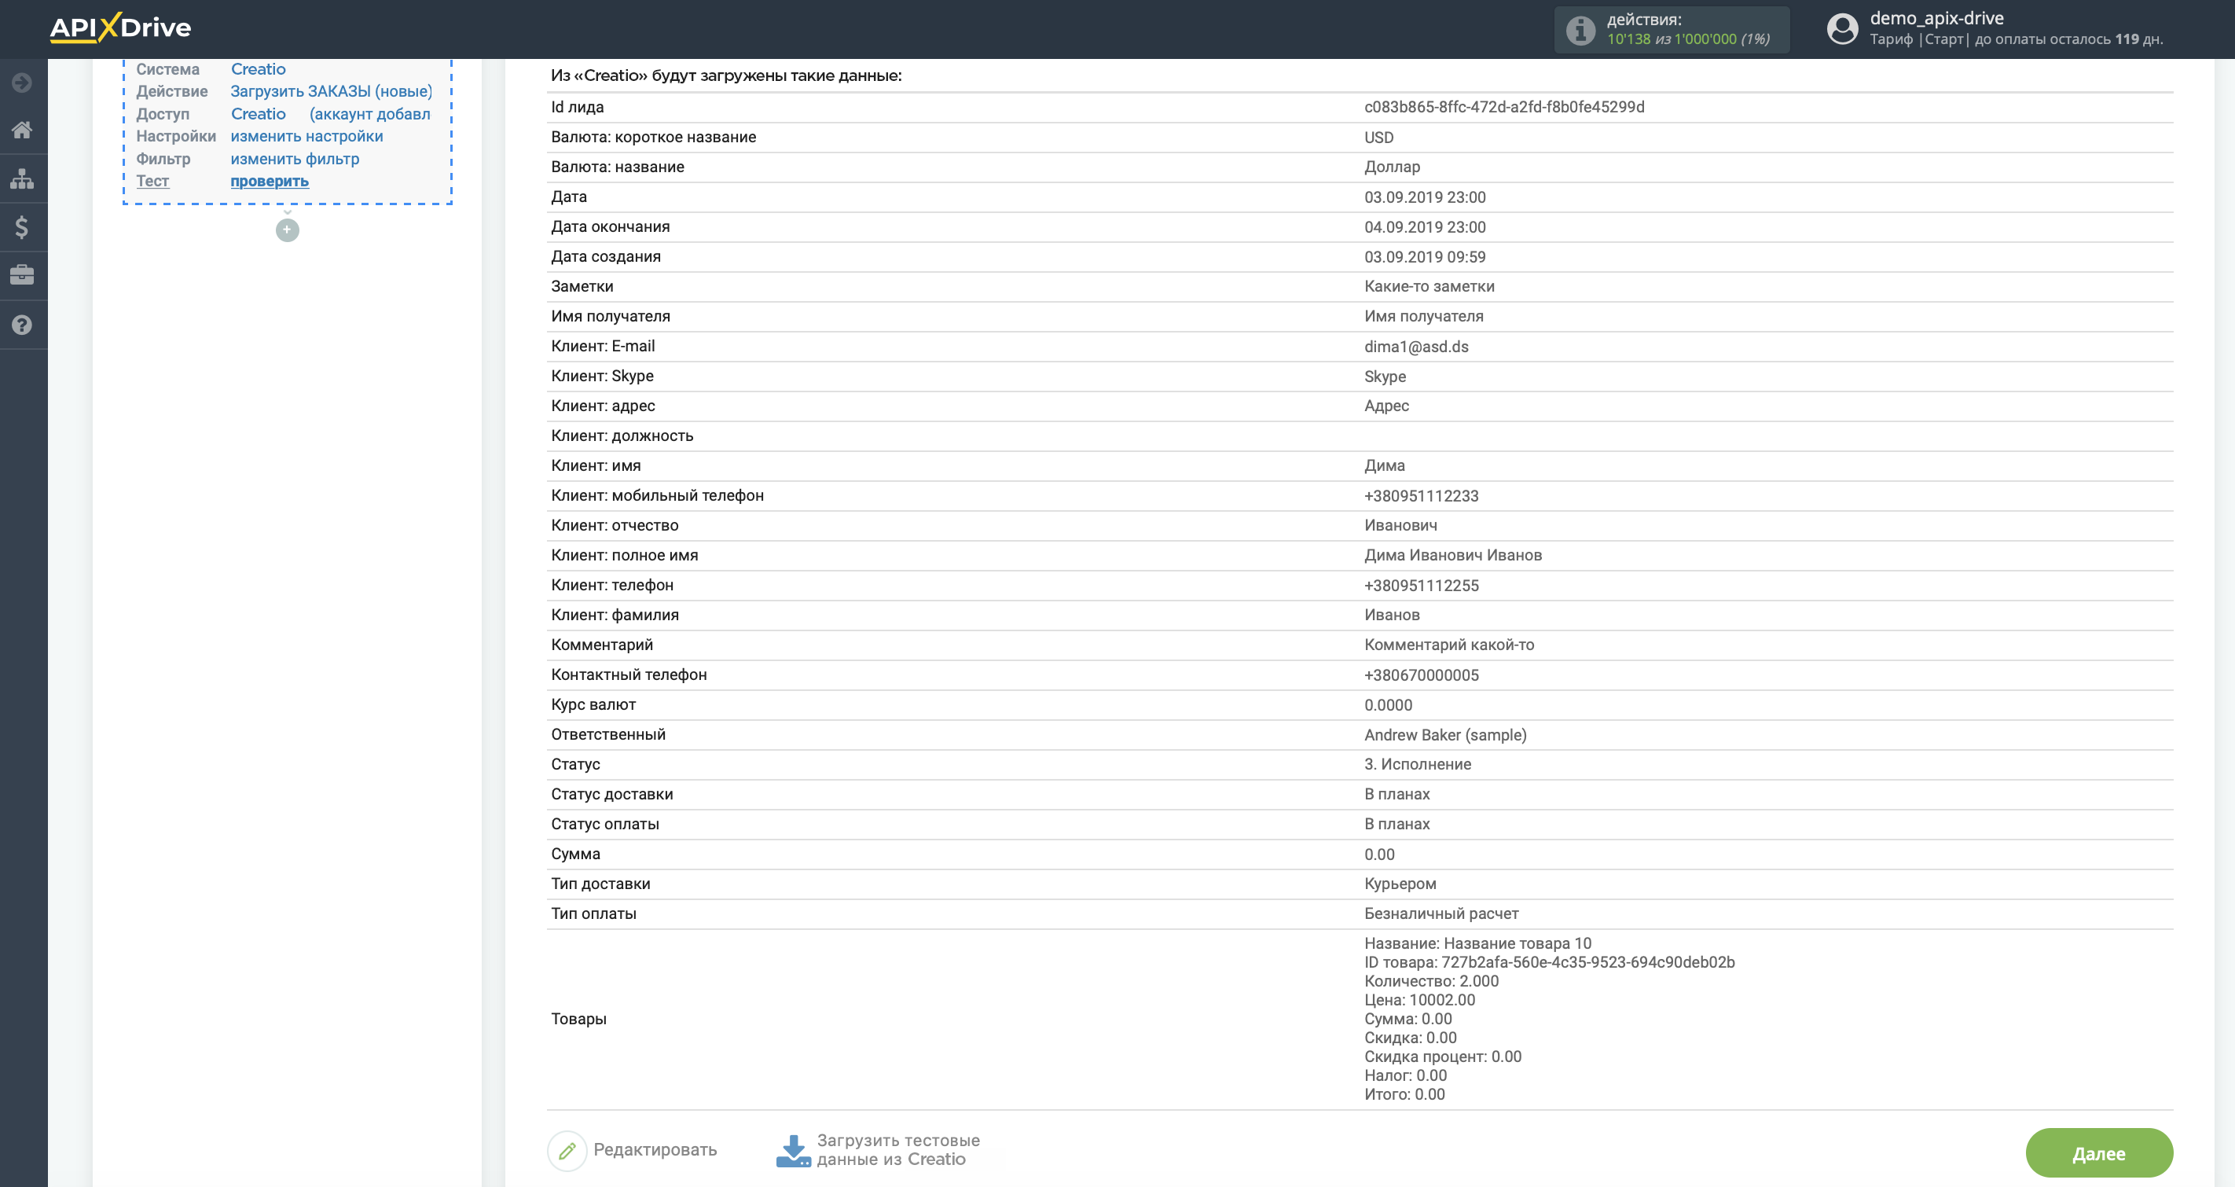Select date value 03.09.2019 23:00
Viewport: 2235px width, 1187px height.
1425,197
